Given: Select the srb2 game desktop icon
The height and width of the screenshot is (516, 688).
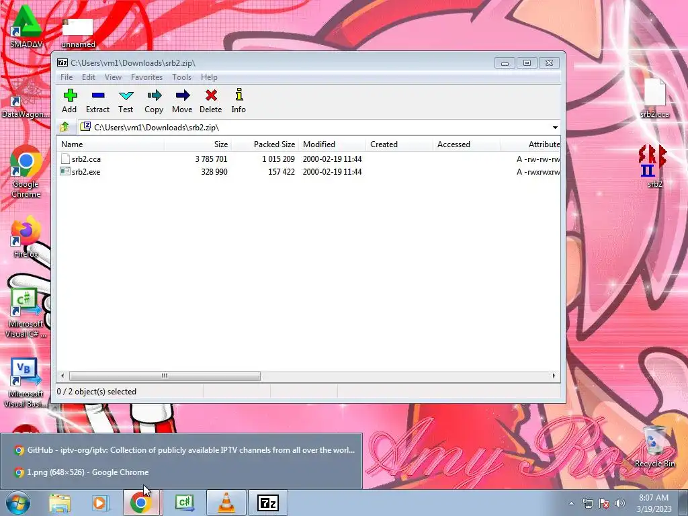Looking at the screenshot, I should (x=653, y=167).
